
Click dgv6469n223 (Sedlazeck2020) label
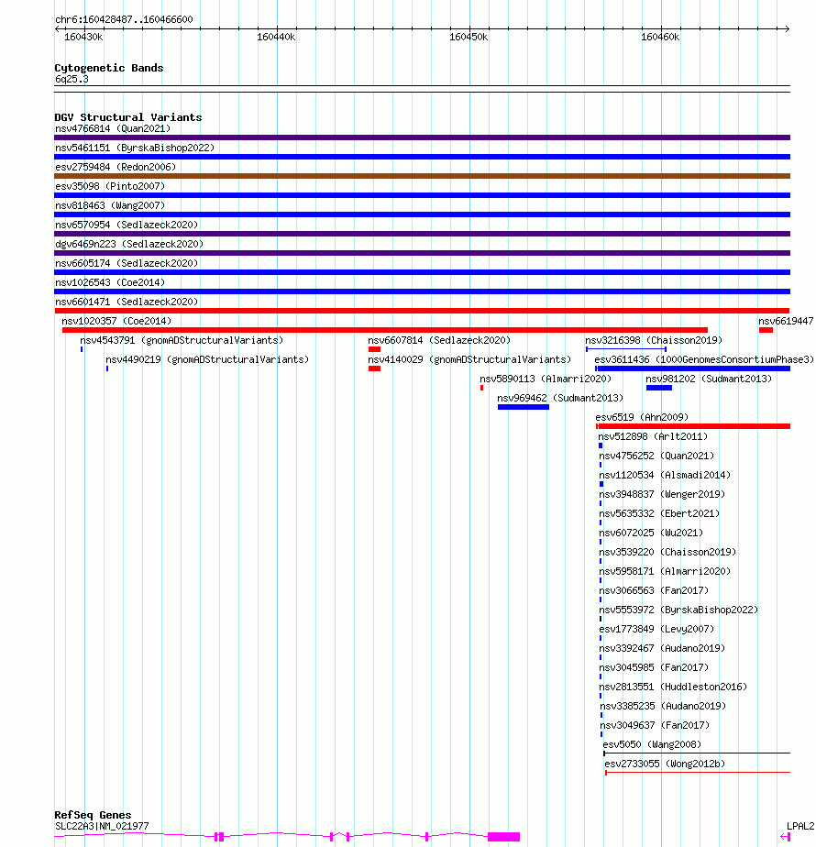(x=129, y=244)
